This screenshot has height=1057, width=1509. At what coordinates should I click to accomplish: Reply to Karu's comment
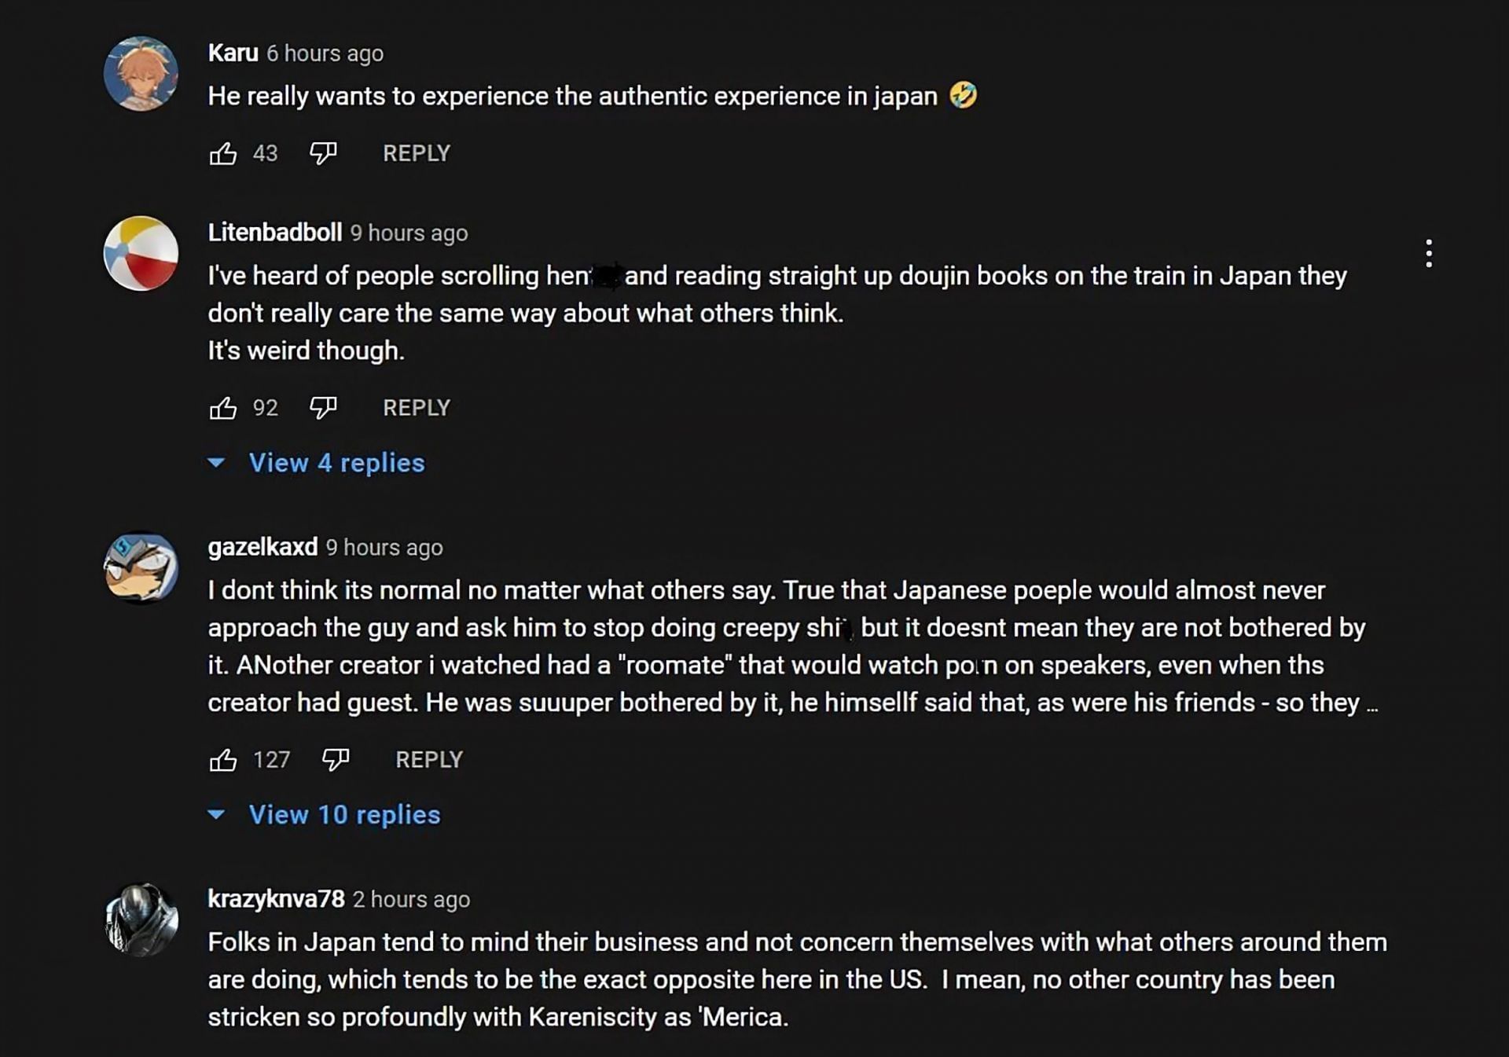pos(416,153)
